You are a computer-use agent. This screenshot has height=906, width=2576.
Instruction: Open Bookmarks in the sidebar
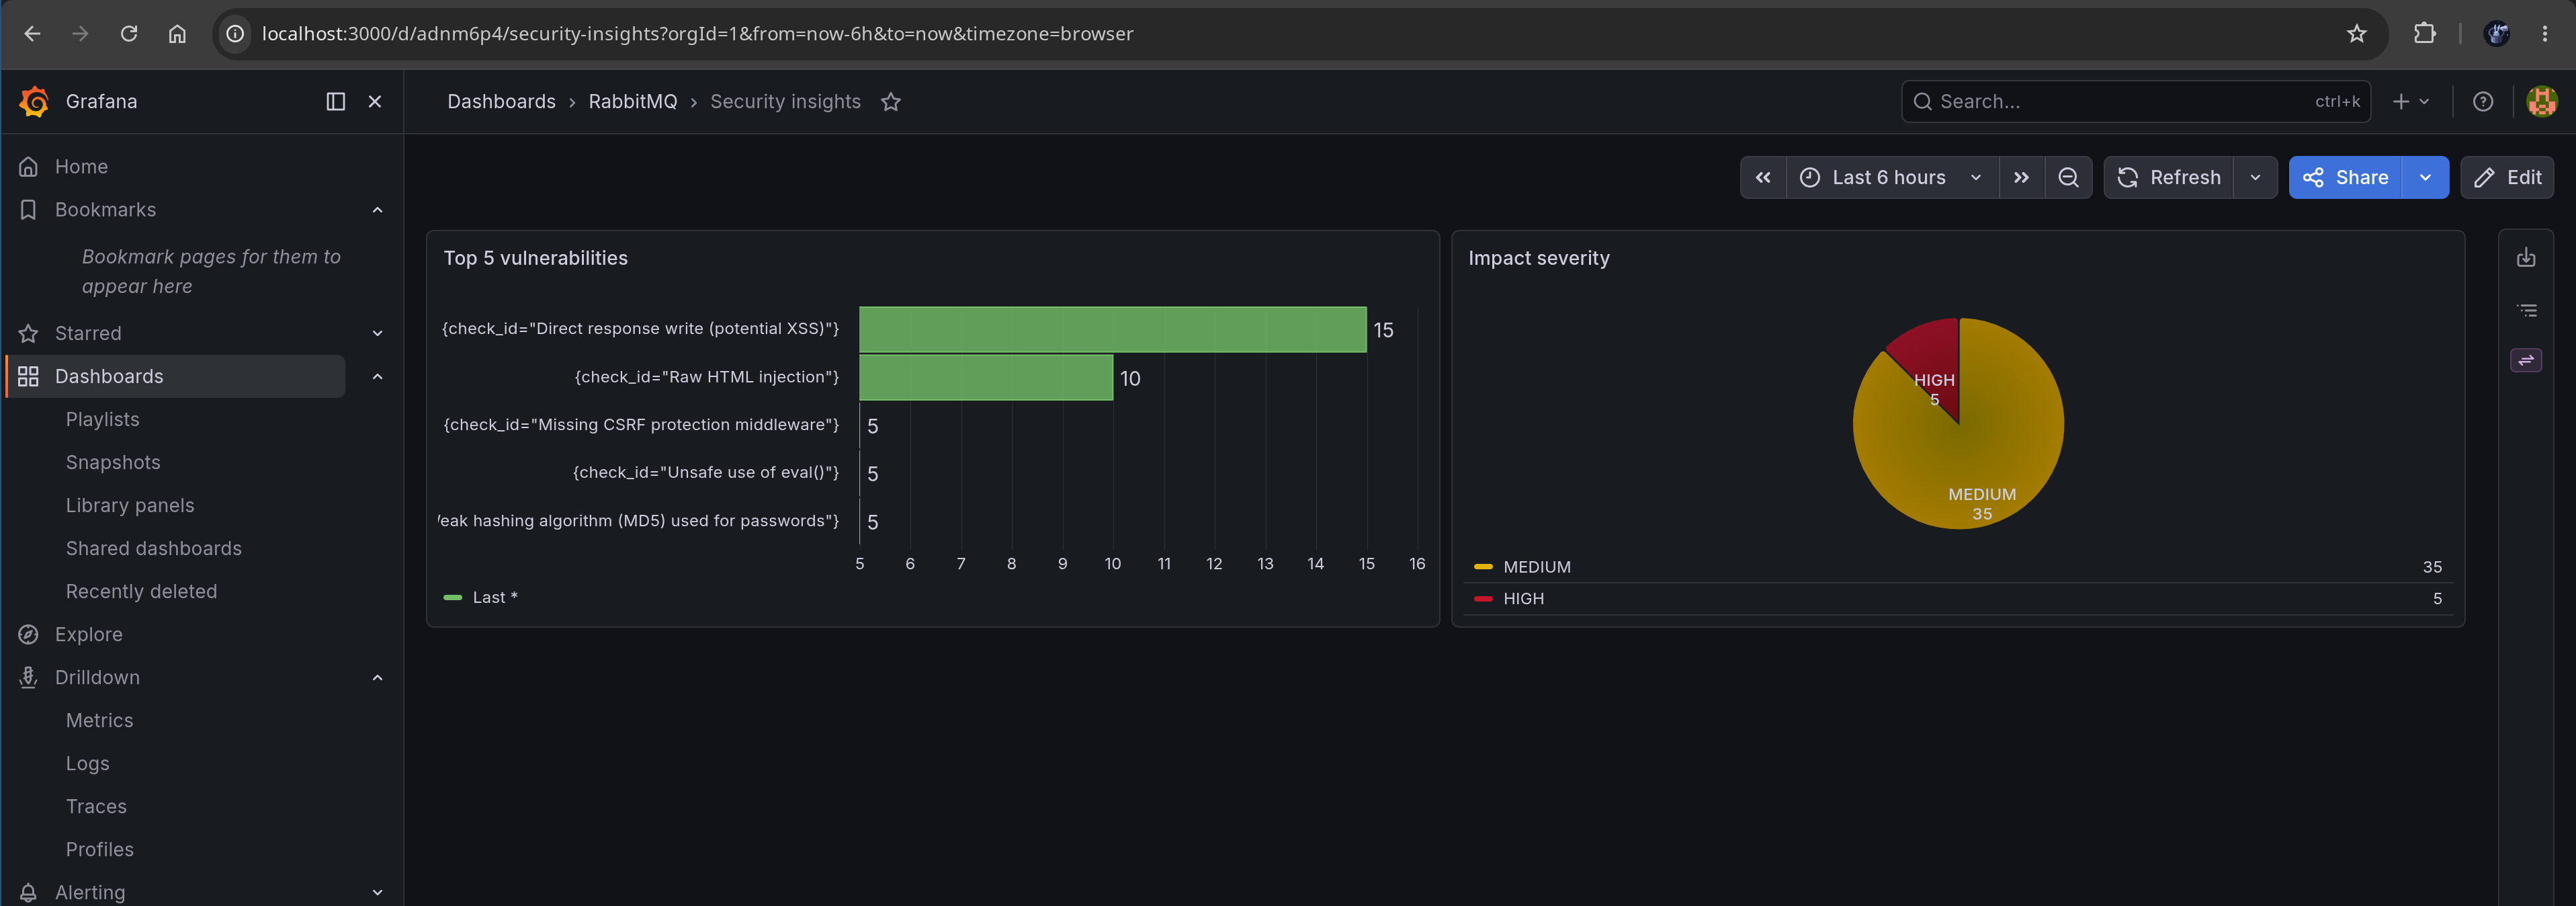[105, 210]
